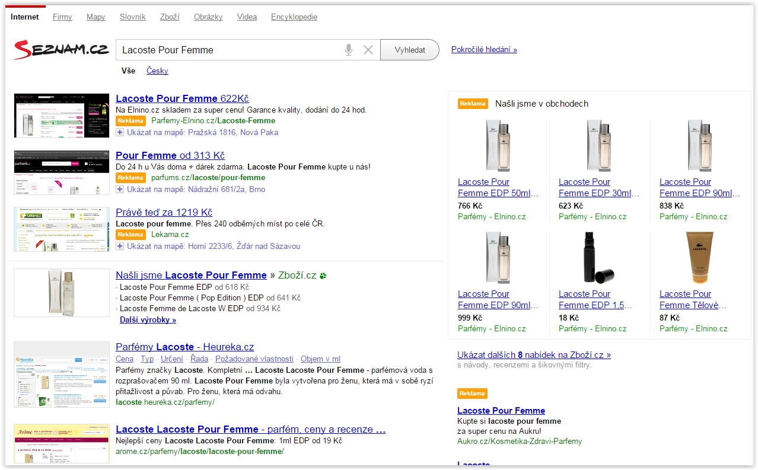Open the Obrázky tab
Screen dimensions: 758x470
pyautogui.click(x=208, y=17)
